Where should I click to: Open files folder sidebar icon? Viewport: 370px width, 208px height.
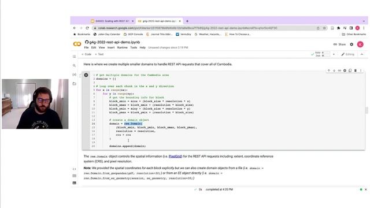click(75, 83)
